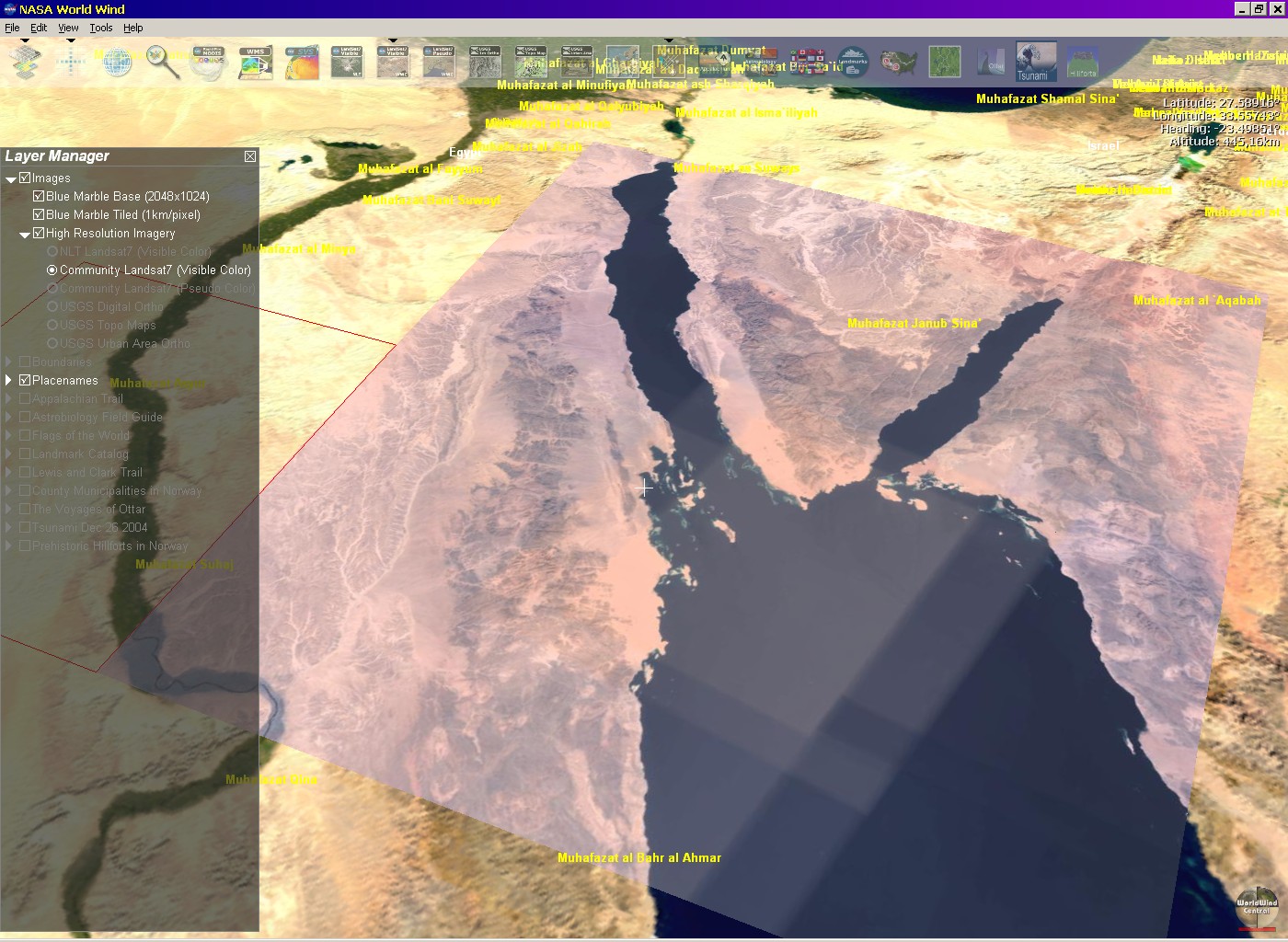Toggle the Landmarks catalog toolbar icon
The height and width of the screenshot is (942, 1288).
pos(854,62)
